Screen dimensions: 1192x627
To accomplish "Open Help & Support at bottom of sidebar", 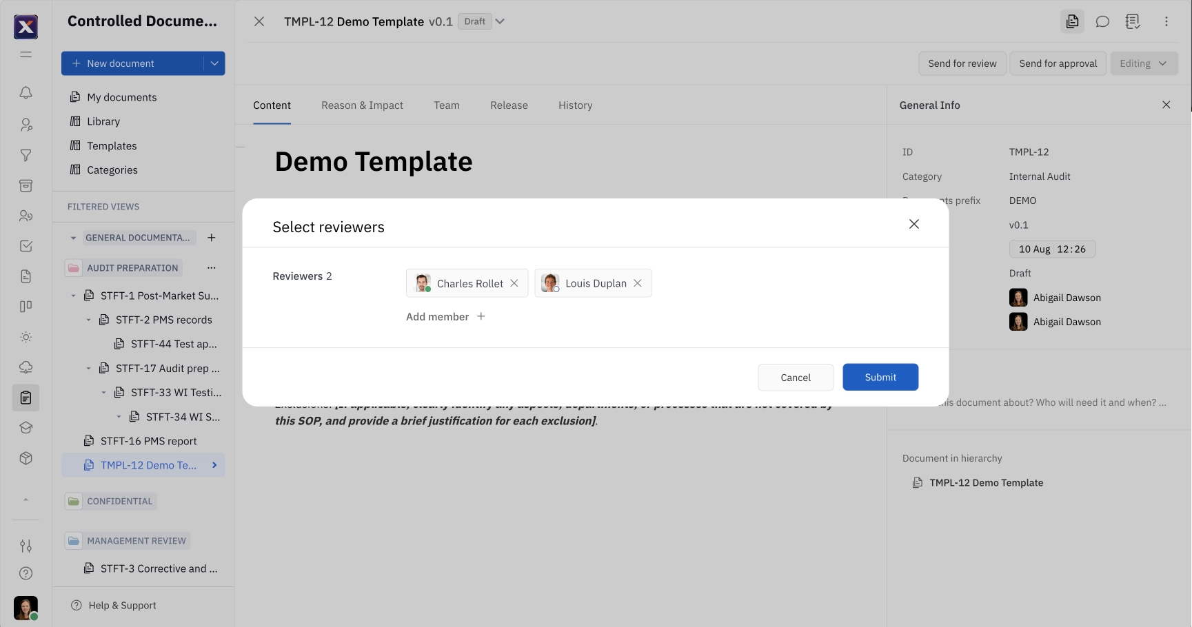I will click(x=121, y=605).
